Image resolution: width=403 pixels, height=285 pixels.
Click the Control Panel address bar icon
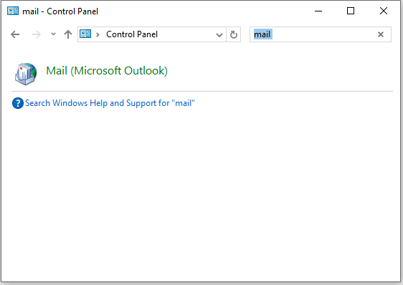85,34
